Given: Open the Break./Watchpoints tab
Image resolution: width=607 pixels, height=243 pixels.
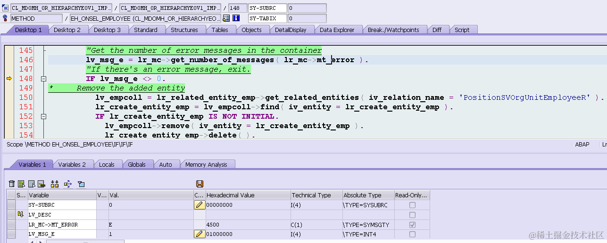Looking at the screenshot, I should click(x=393, y=30).
